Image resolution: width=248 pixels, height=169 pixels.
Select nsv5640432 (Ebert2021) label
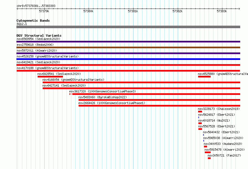click(221, 132)
